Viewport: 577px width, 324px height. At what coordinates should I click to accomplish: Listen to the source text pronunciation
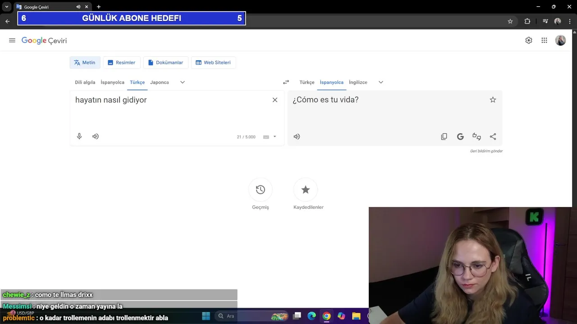96,136
